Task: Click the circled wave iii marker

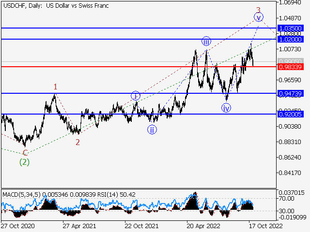Action: 206,42
